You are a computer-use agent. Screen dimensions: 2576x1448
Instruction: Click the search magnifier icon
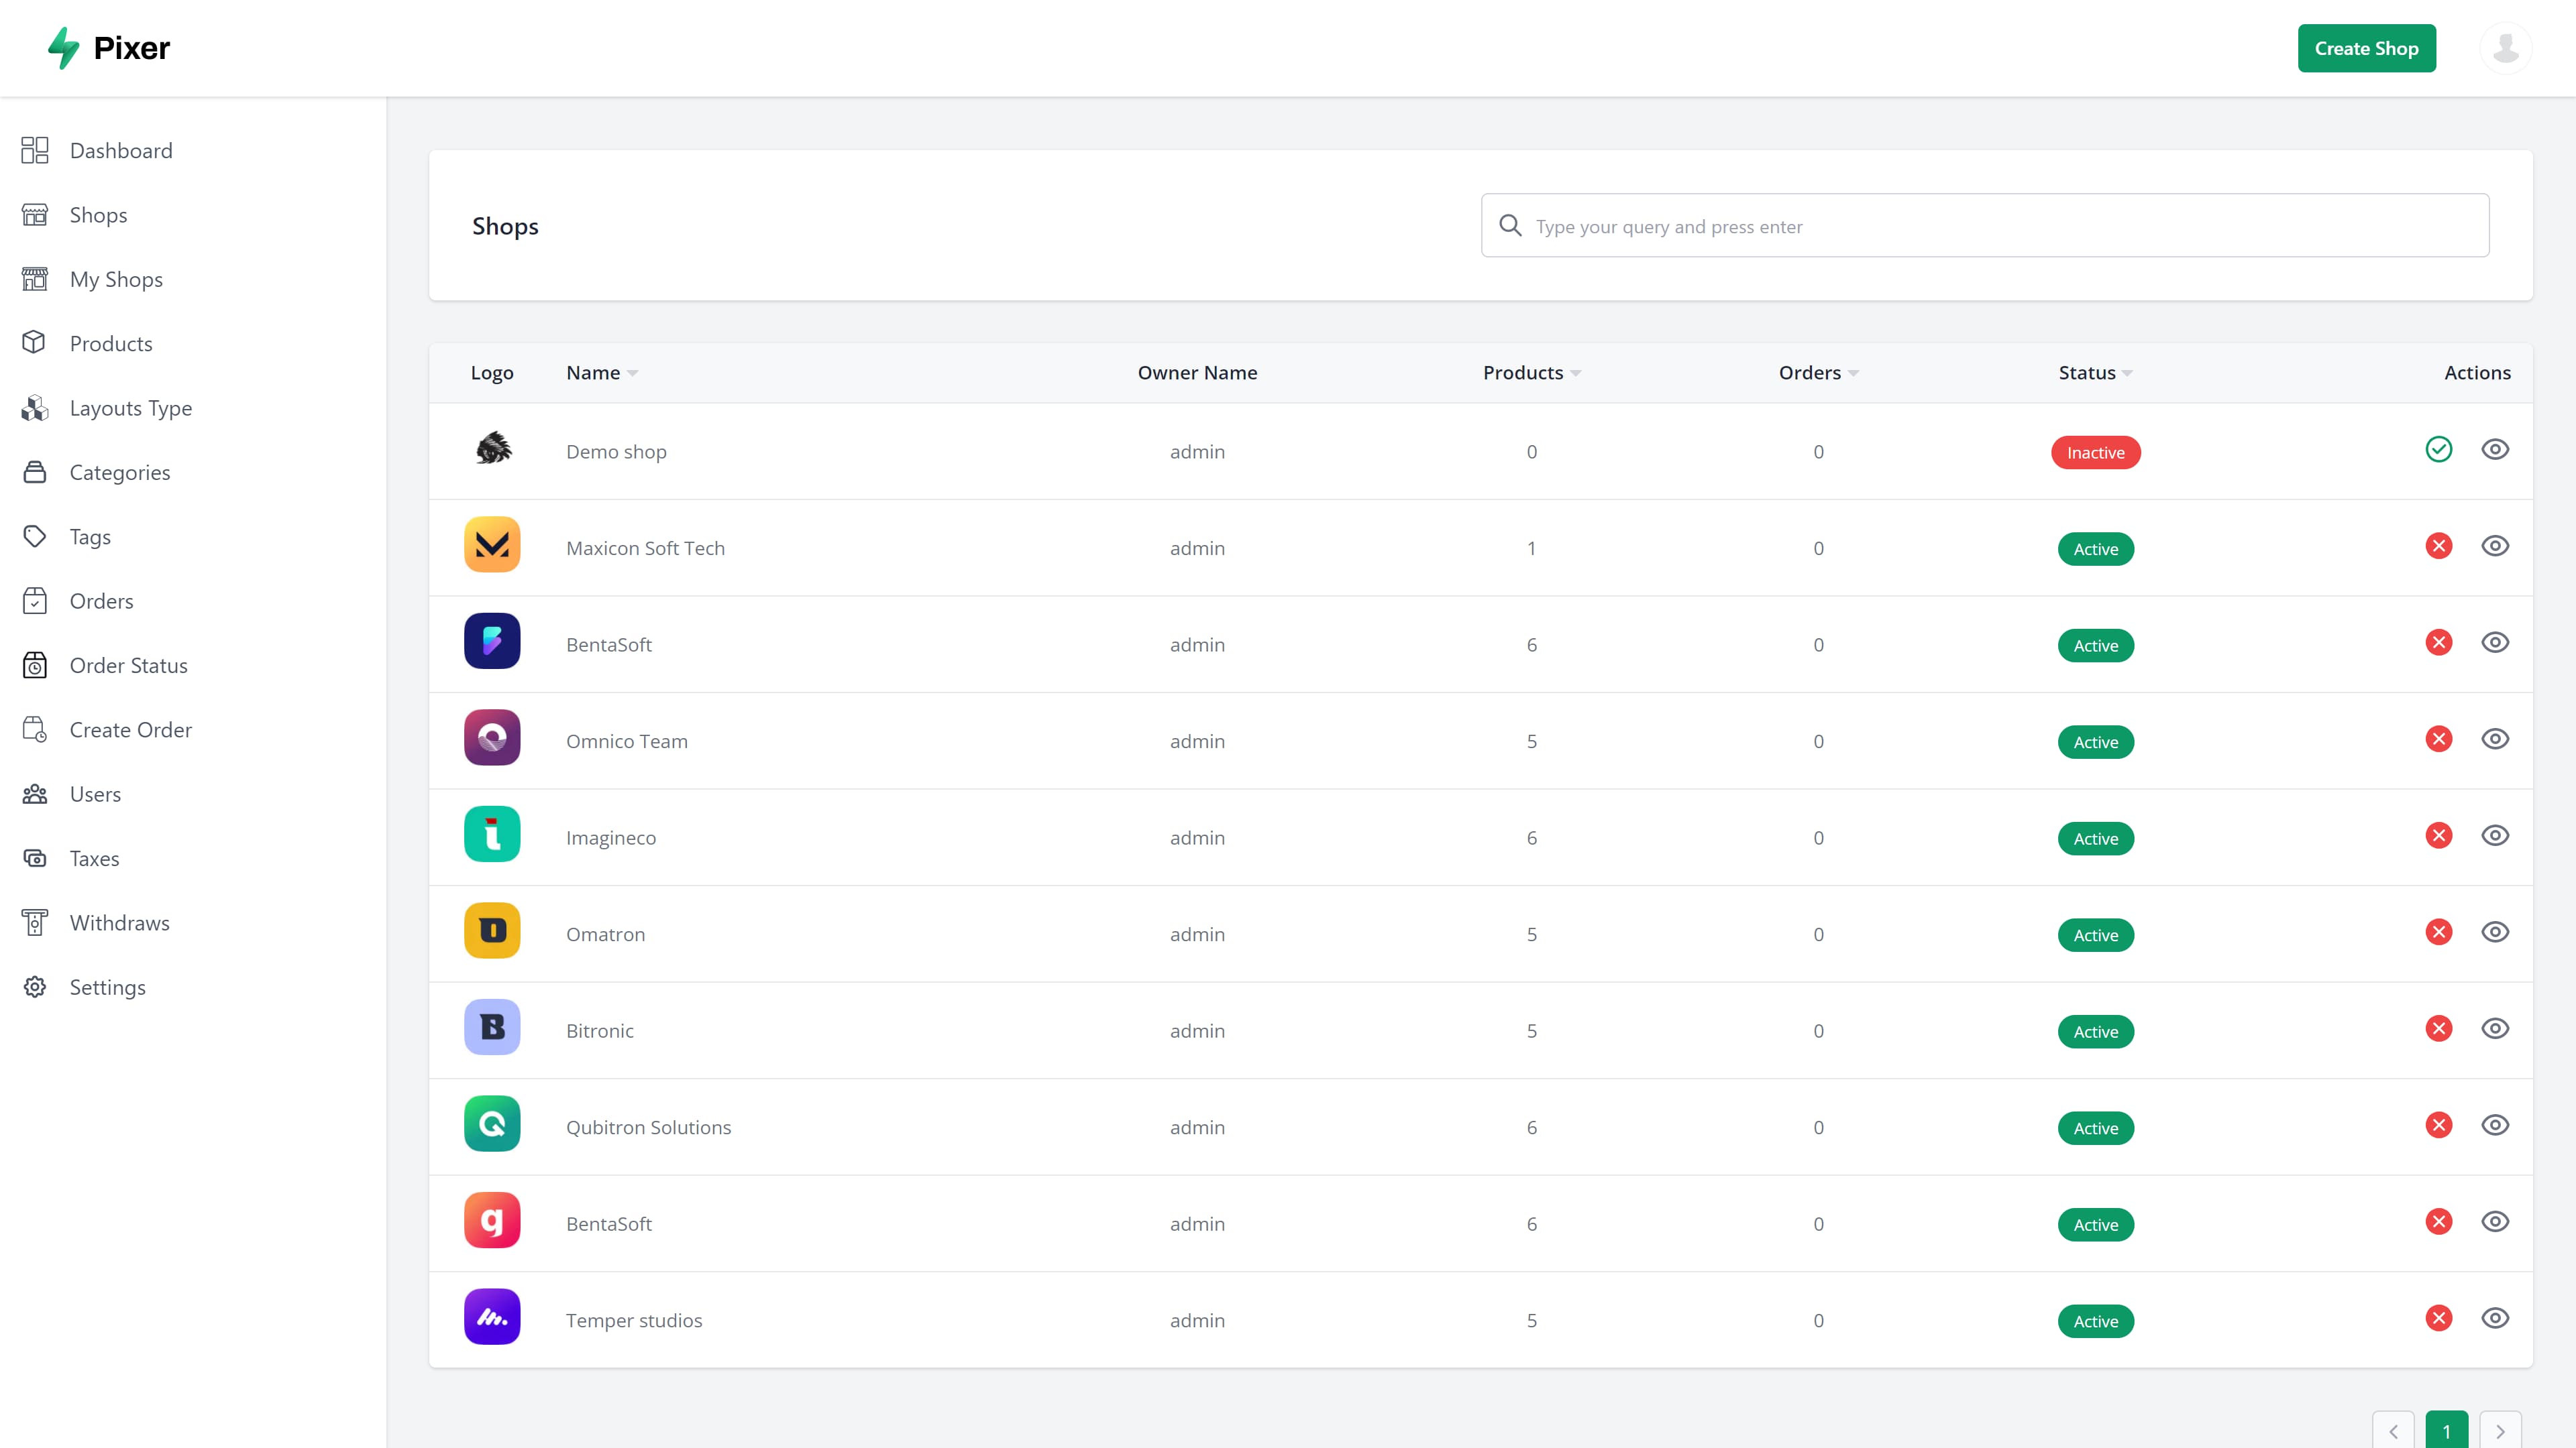point(1510,226)
